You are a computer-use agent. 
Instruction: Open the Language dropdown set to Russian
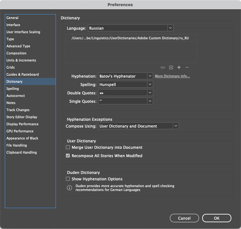[131, 28]
